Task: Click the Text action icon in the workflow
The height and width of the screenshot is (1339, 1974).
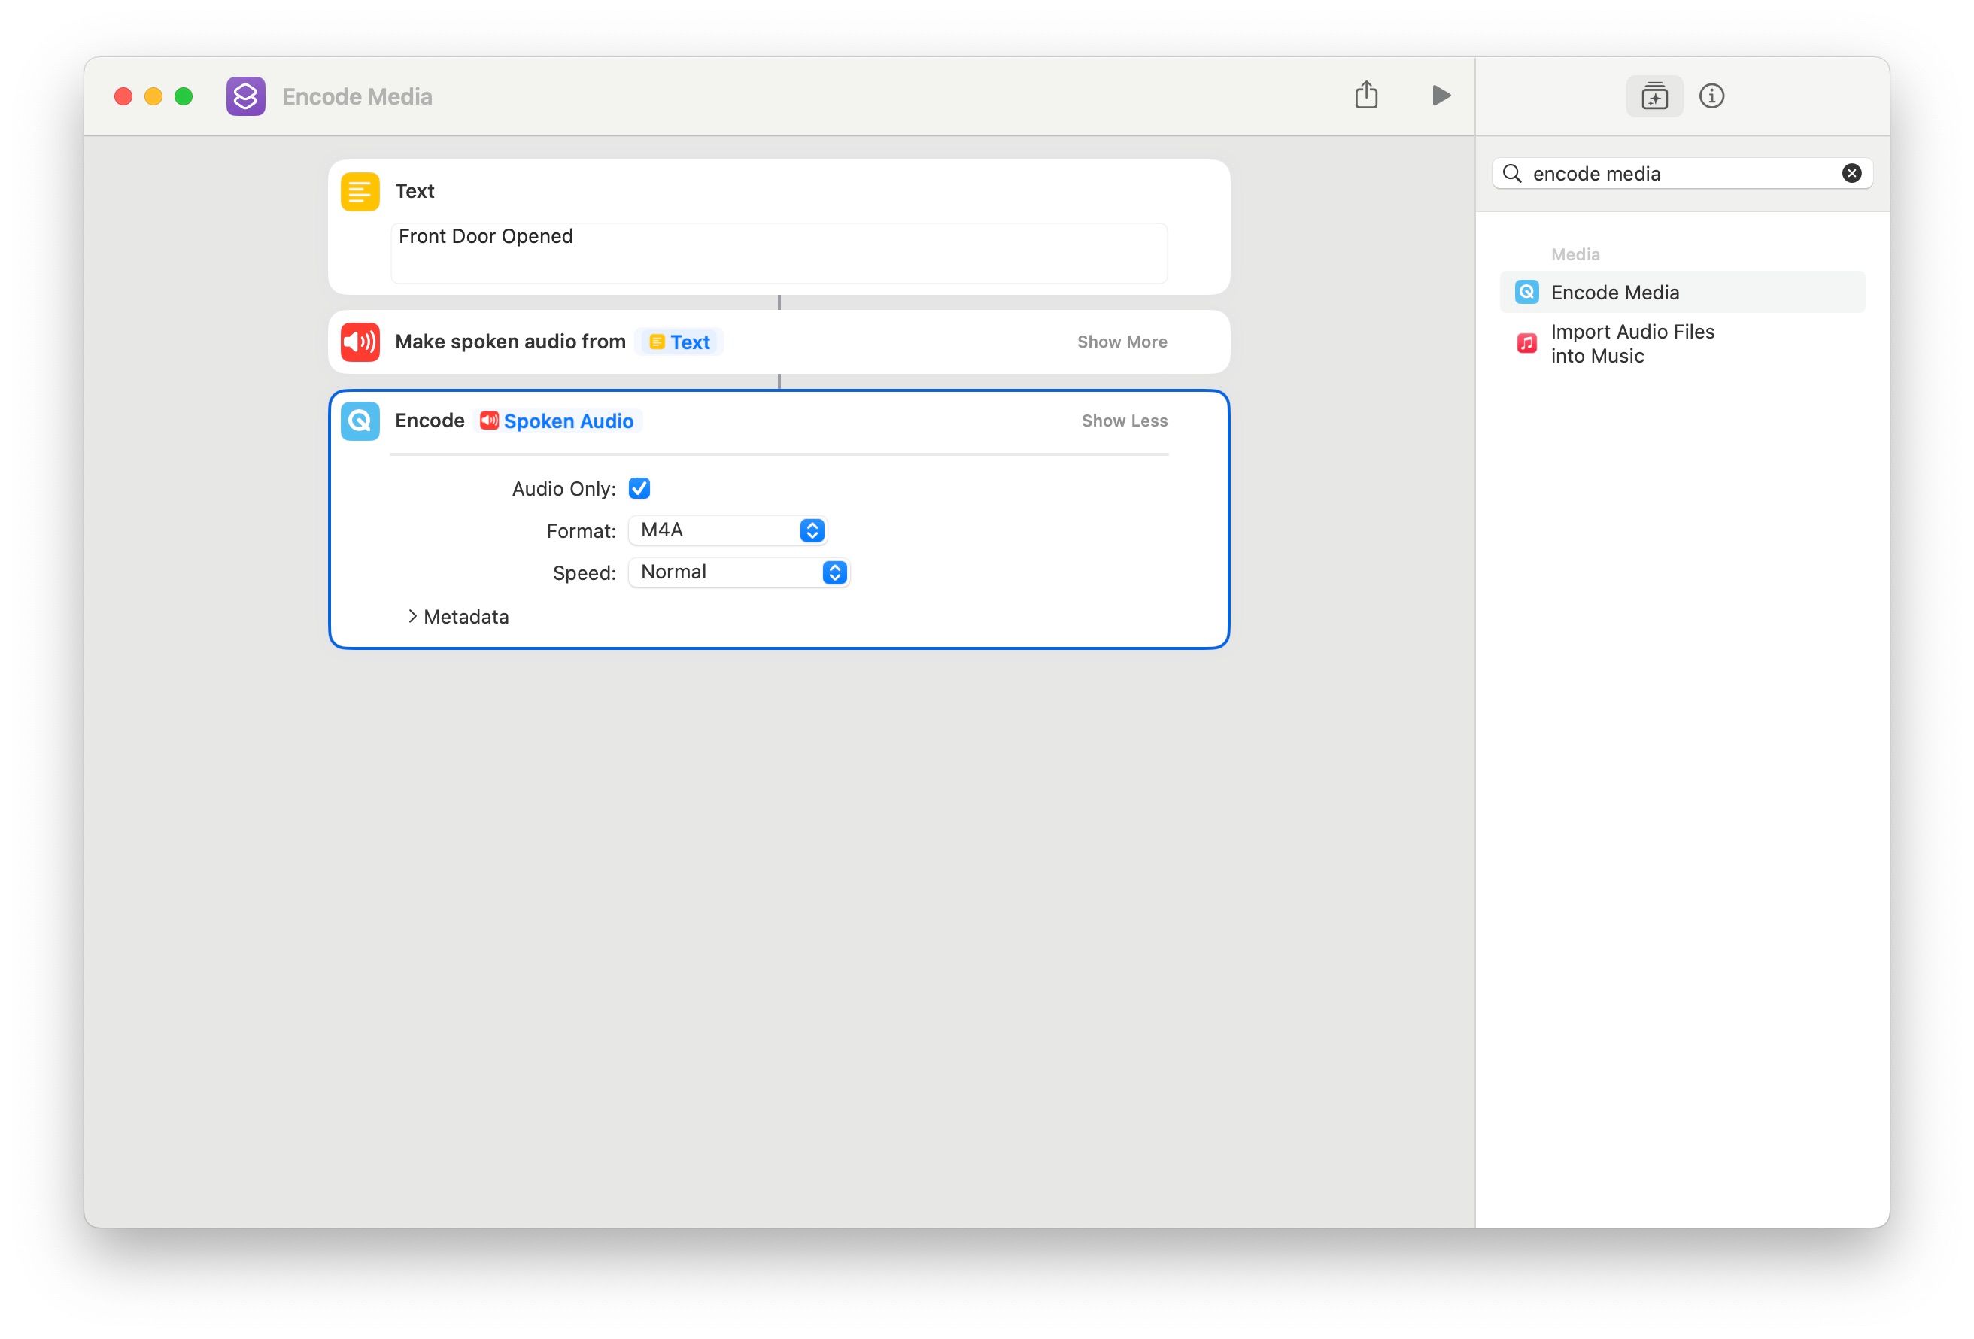Action: (x=360, y=190)
